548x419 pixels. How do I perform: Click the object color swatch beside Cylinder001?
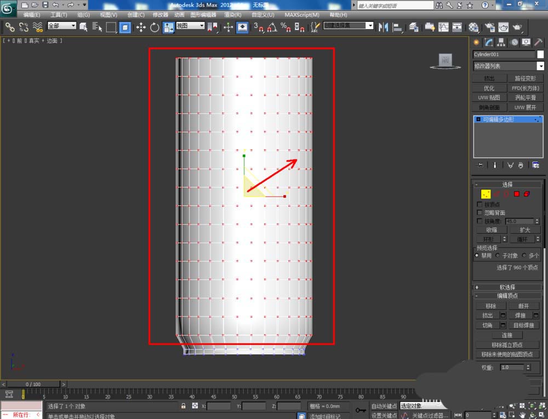pos(540,54)
